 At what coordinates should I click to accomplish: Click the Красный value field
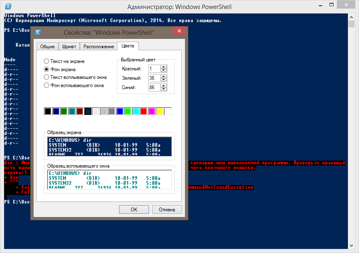point(154,69)
